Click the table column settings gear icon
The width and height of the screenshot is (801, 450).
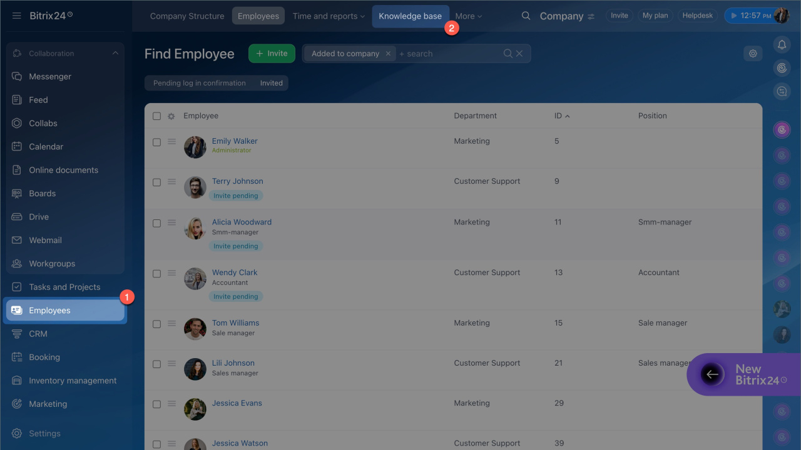click(x=171, y=116)
